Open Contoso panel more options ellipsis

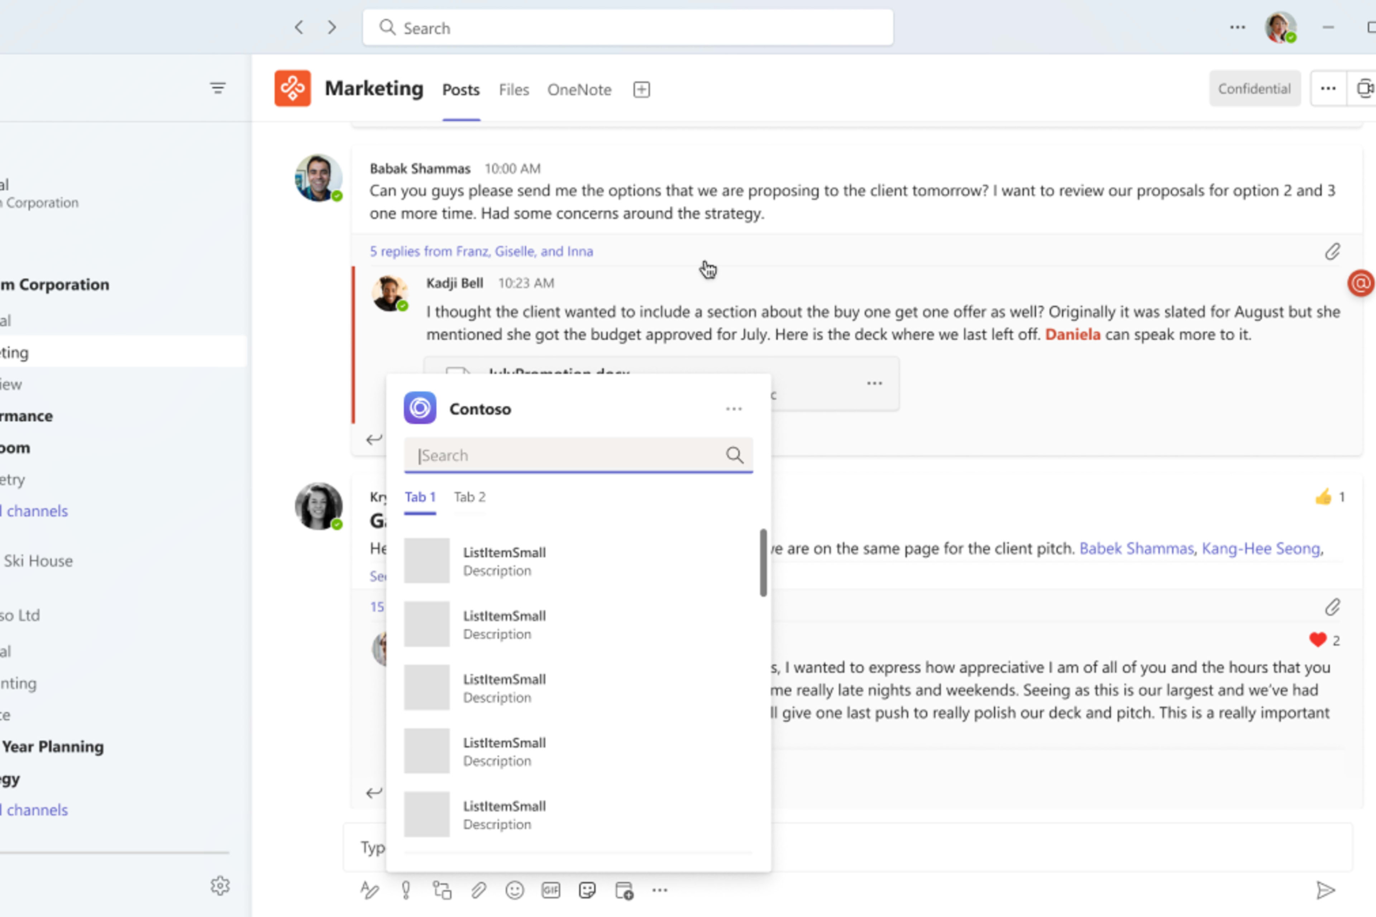pyautogui.click(x=734, y=409)
